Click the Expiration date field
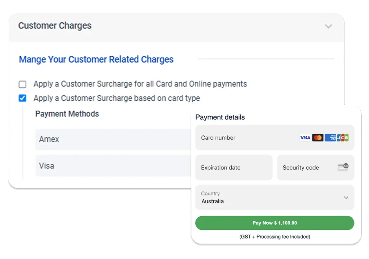369x259 pixels. 234,168
